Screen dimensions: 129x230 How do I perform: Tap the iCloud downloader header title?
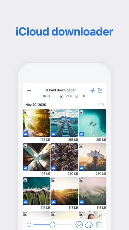(x=61, y=90)
